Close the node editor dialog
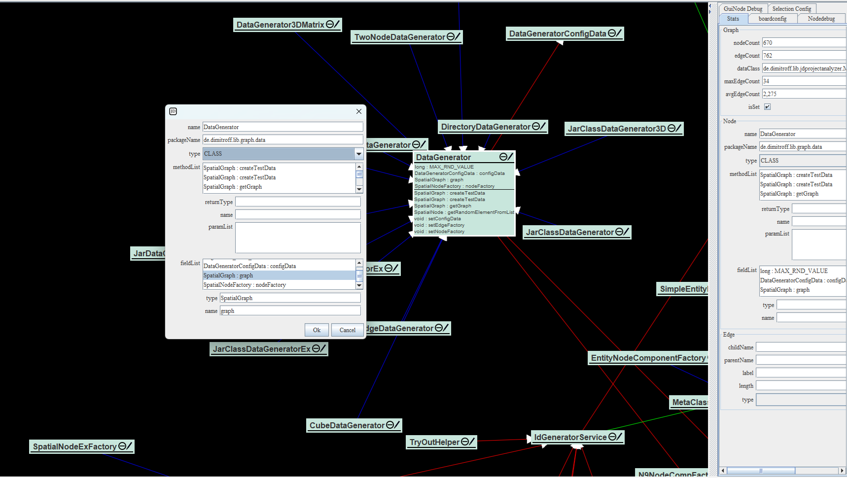 pyautogui.click(x=359, y=111)
